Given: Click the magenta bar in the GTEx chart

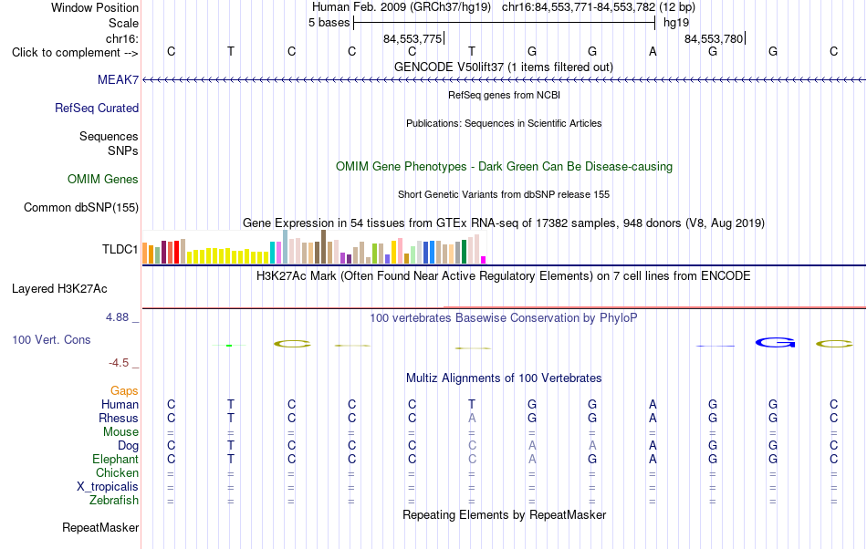Looking at the screenshot, I should tap(484, 260).
